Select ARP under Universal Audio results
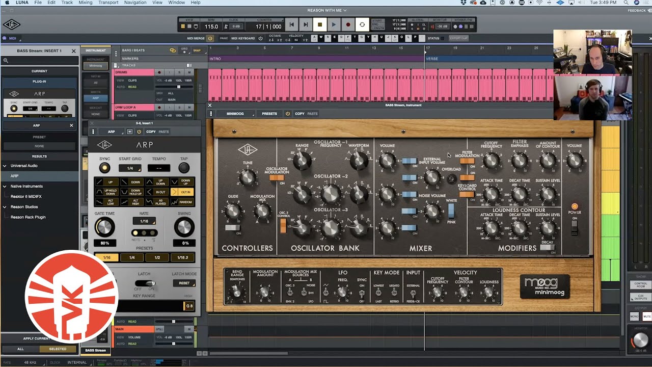652x367 pixels. click(x=39, y=176)
